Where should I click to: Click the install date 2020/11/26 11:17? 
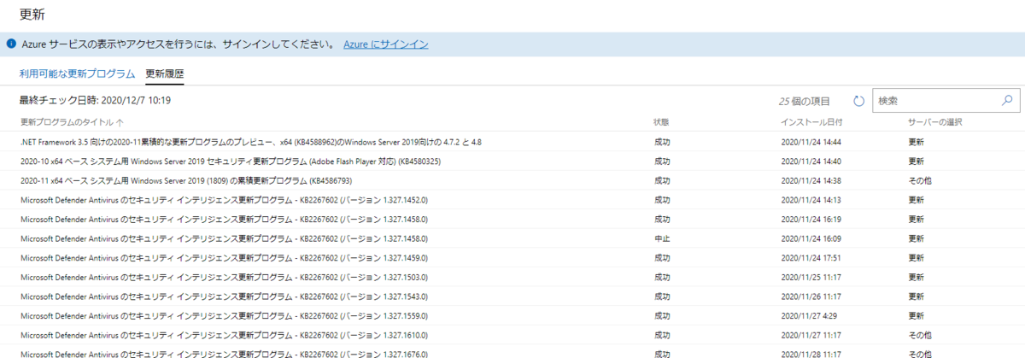pos(811,296)
